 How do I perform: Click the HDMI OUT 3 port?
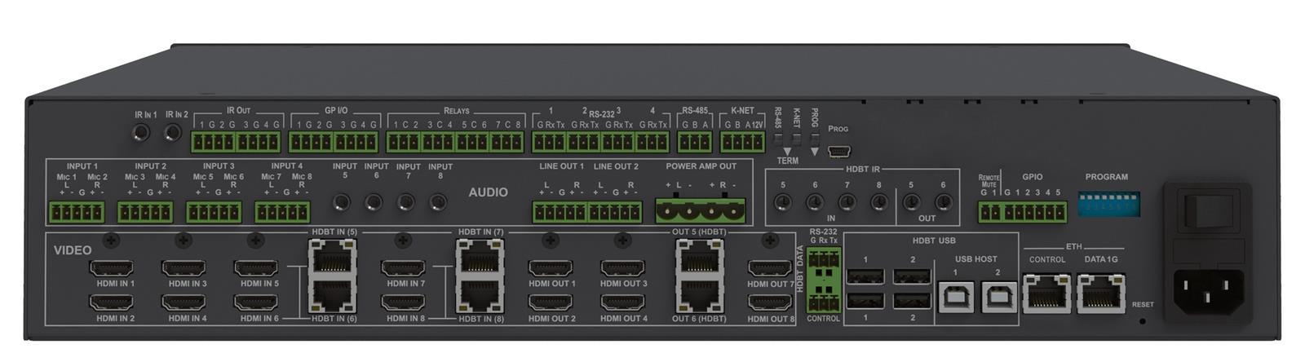tap(623, 268)
